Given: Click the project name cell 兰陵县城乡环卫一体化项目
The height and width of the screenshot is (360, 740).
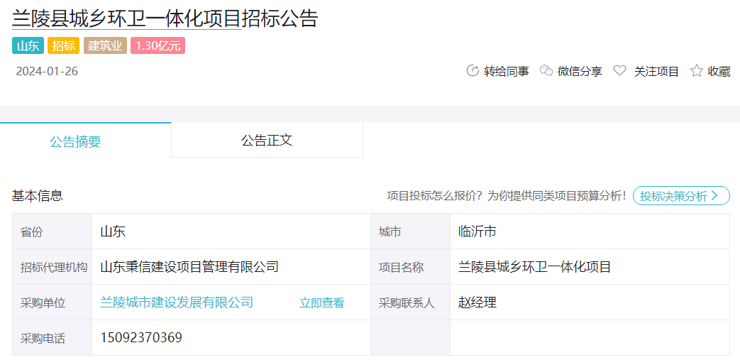Looking at the screenshot, I should click(535, 267).
